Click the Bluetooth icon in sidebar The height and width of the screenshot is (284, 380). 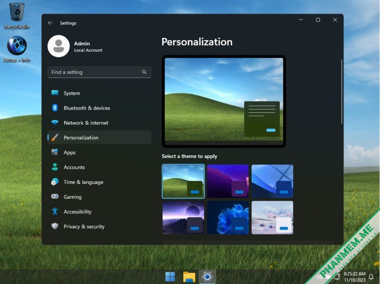pyautogui.click(x=55, y=108)
